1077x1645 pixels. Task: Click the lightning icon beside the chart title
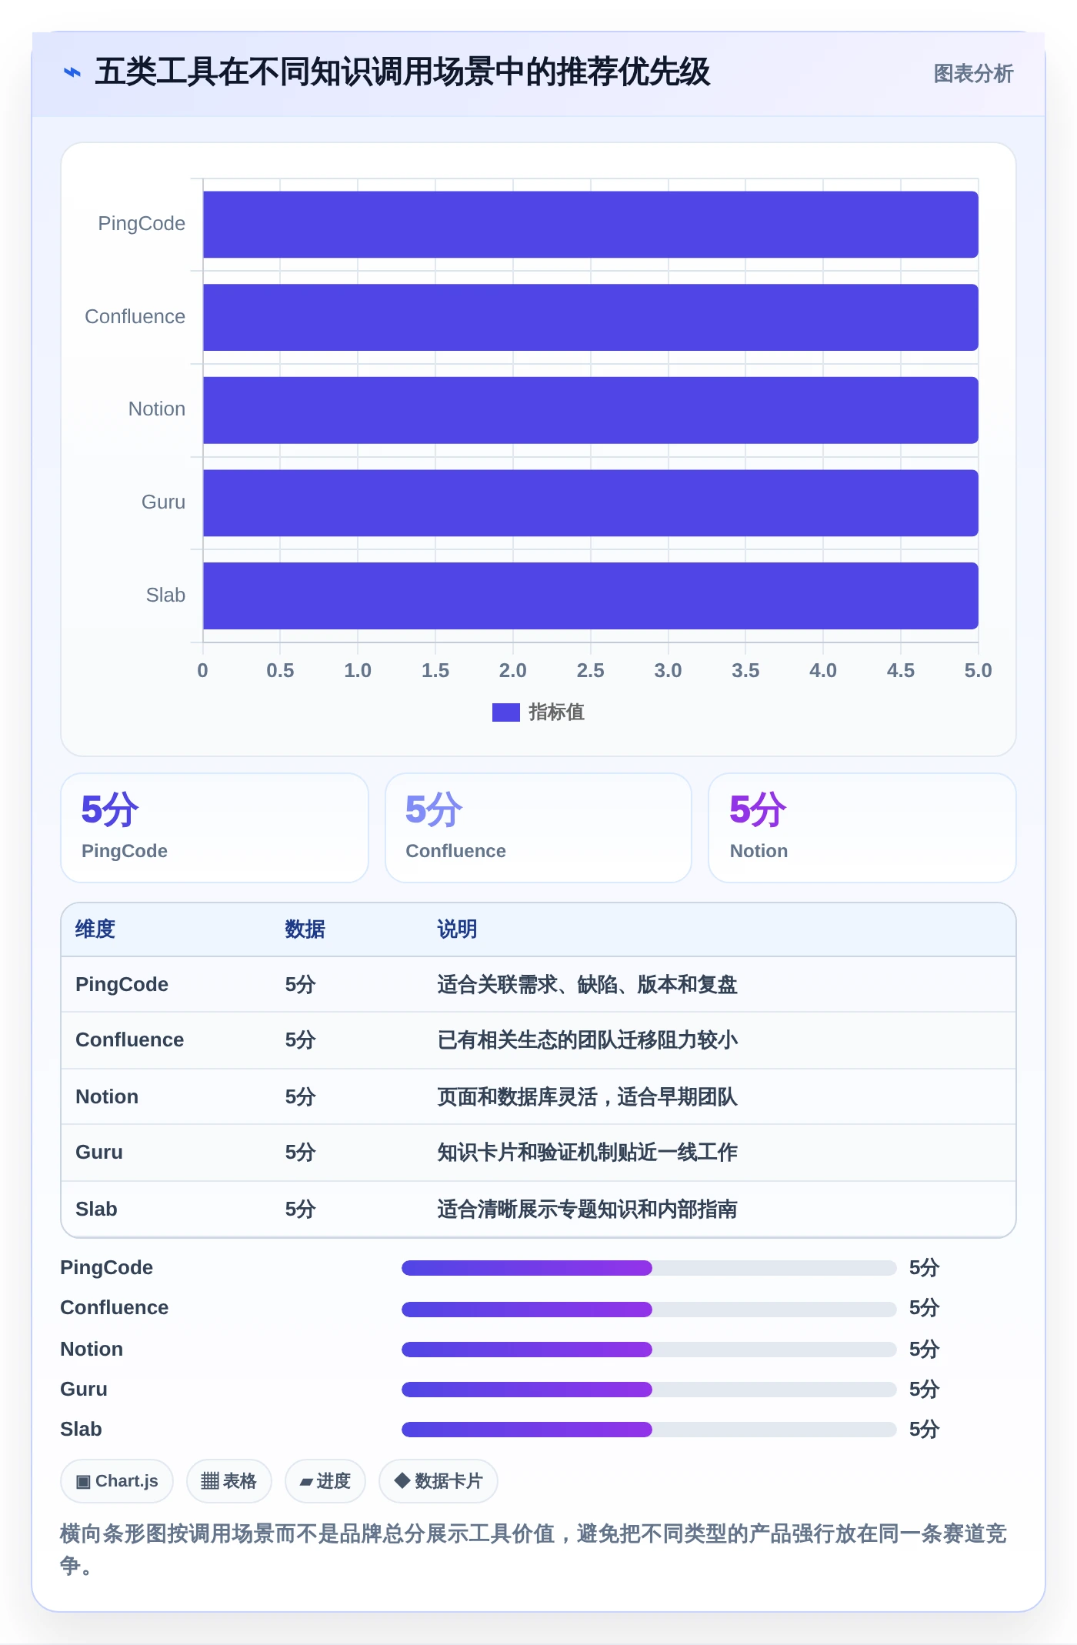[x=72, y=72]
